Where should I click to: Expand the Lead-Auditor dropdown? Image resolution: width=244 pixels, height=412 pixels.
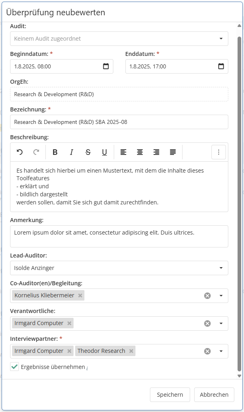[x=221, y=268]
